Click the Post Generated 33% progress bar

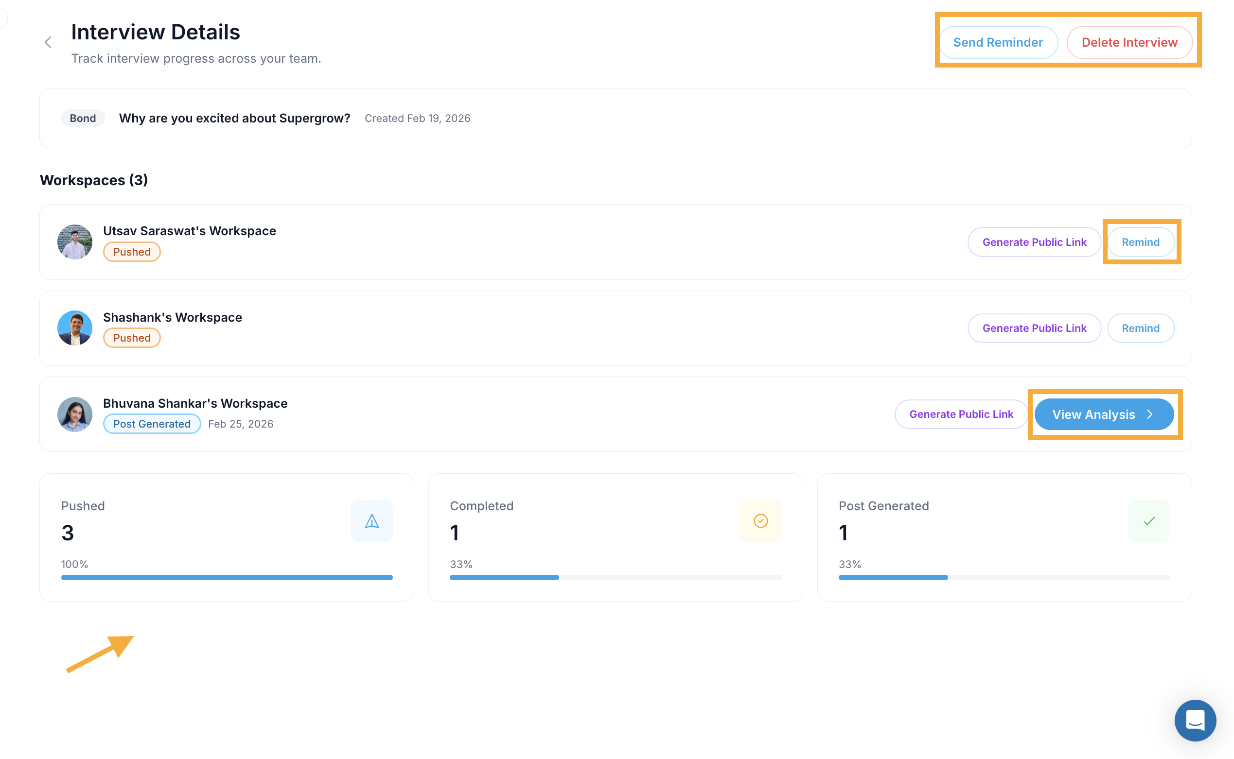click(x=1005, y=577)
